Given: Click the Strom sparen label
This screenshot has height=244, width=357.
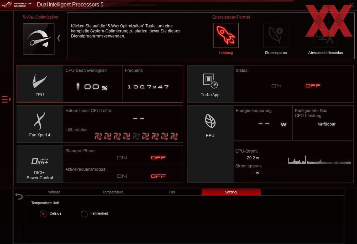Looking at the screenshot, I should [x=276, y=53].
